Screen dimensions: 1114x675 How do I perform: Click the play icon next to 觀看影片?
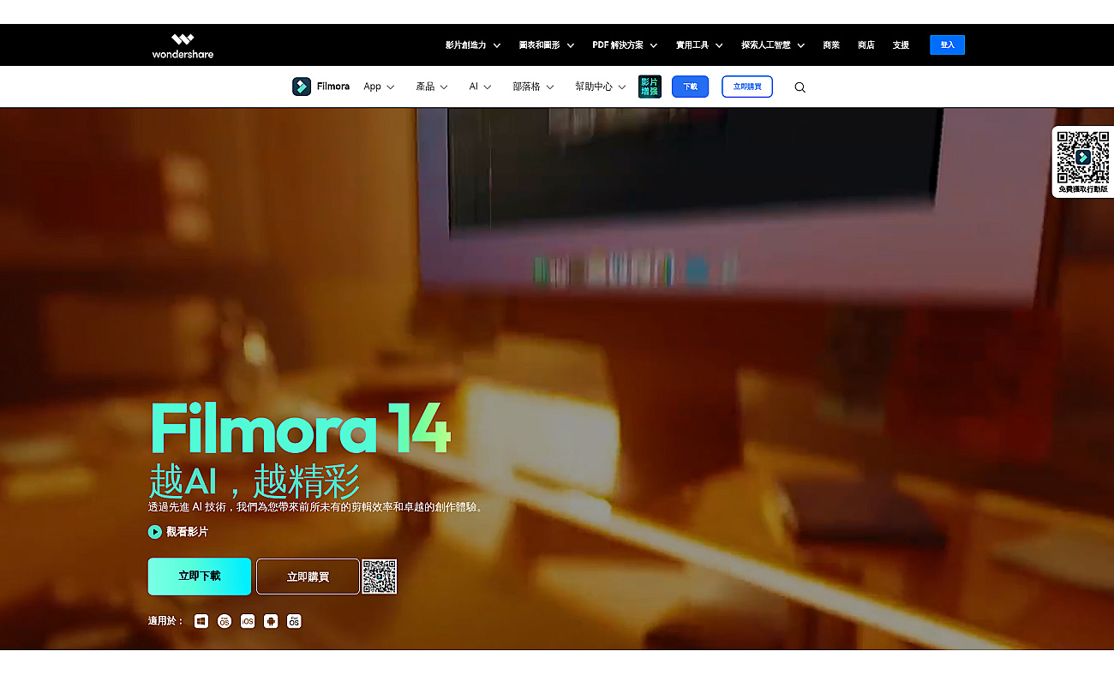click(x=155, y=532)
